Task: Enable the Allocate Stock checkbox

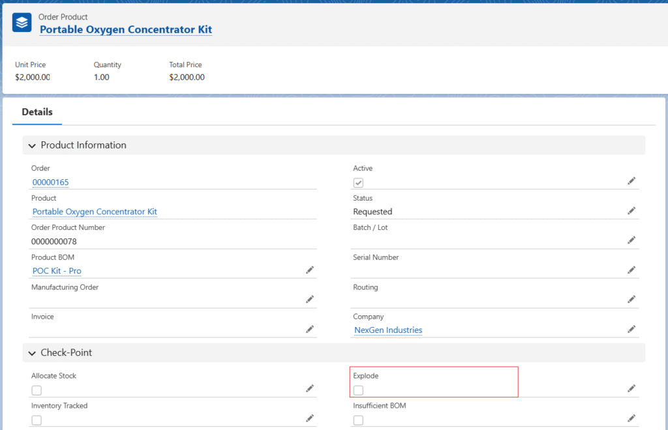Action: point(37,390)
